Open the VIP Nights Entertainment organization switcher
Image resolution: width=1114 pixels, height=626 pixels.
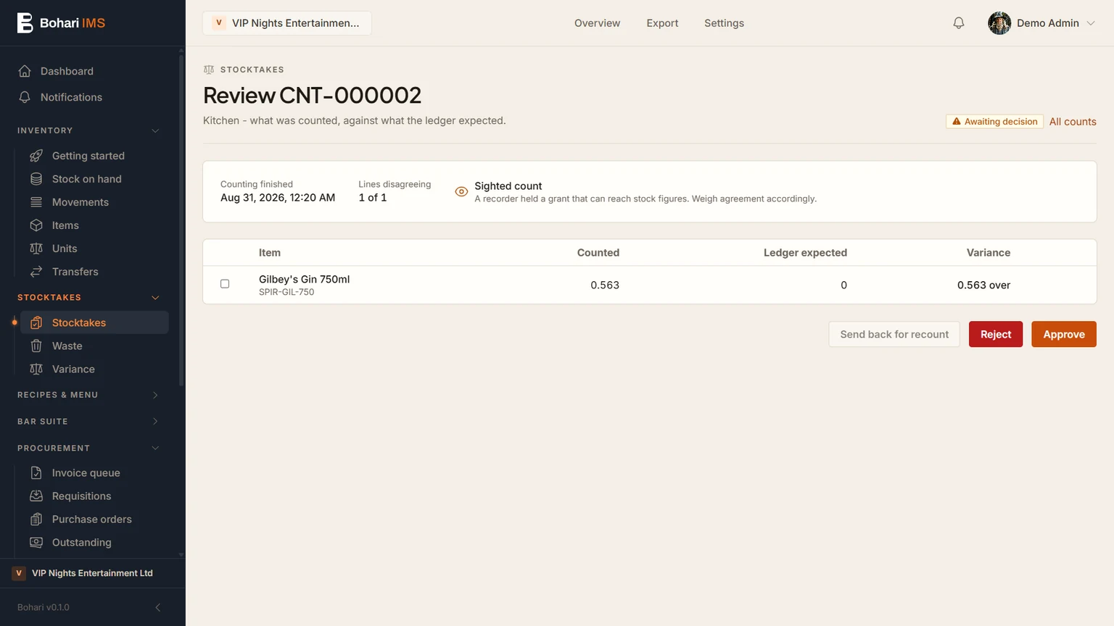pos(287,23)
